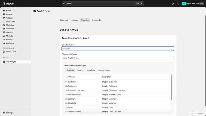Select the Products sync tab
The width and height of the screenshot is (206, 116).
click(70, 70)
